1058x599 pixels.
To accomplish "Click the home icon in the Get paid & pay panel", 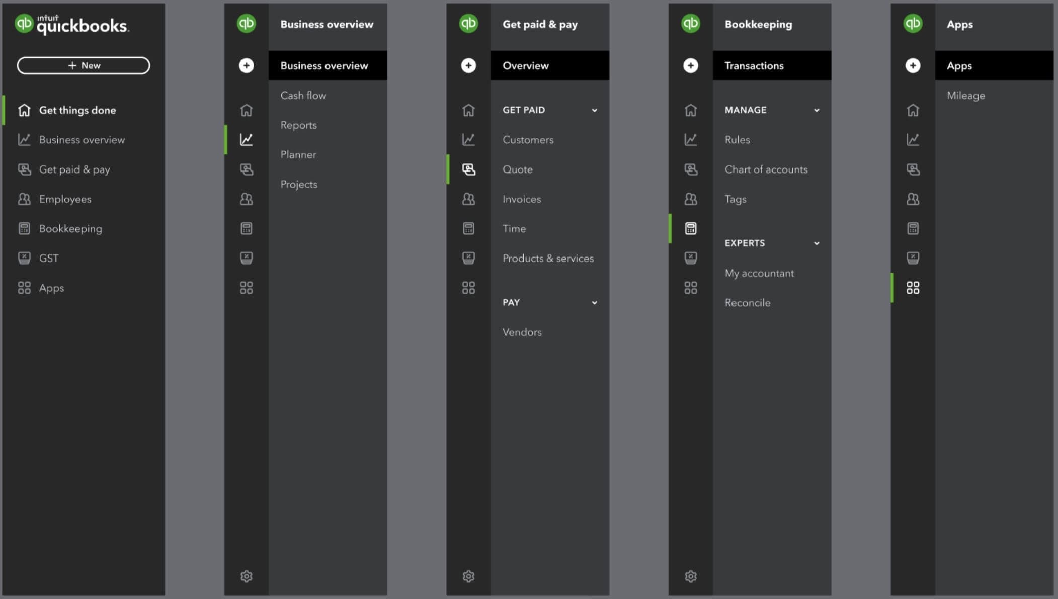I will tap(469, 110).
